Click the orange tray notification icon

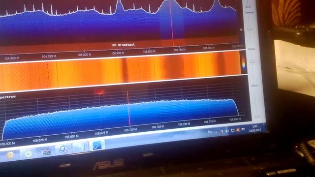238,130
